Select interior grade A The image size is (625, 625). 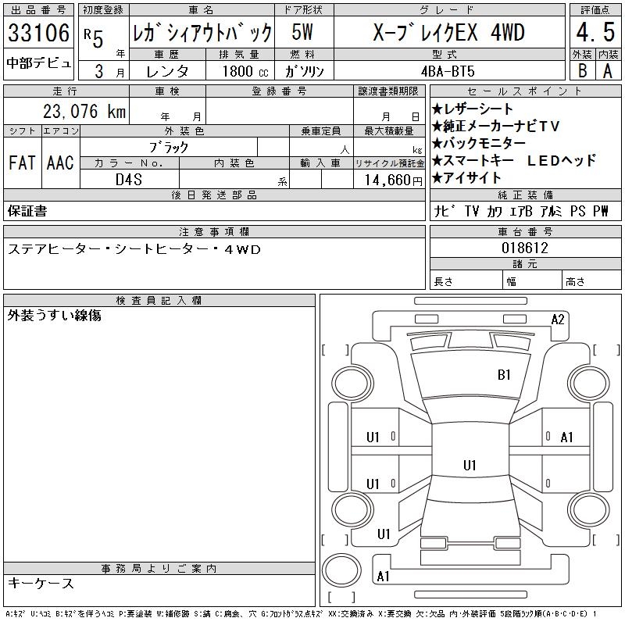pos(608,71)
